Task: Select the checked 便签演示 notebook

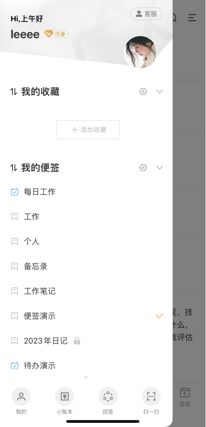Action: pos(87,316)
